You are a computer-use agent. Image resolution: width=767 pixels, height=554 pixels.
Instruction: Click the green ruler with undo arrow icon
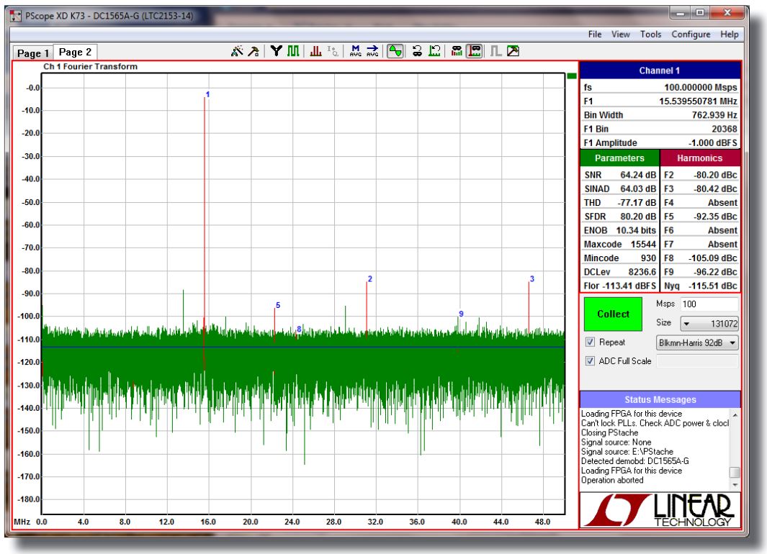(x=434, y=51)
